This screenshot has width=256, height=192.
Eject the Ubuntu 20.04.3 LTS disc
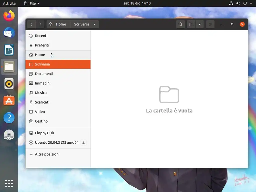click(83, 142)
